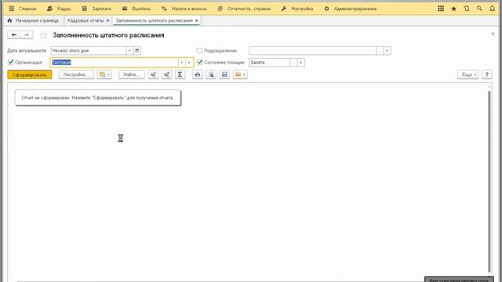Click the home icon of Начальная страница
The height and width of the screenshot is (282, 502).
point(9,20)
